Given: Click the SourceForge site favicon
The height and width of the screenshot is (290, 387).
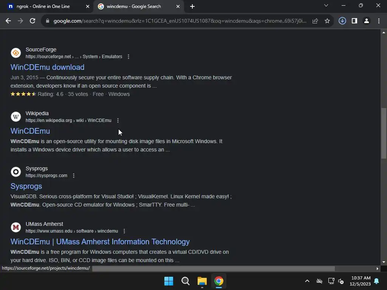Looking at the screenshot, I should 16,53.
